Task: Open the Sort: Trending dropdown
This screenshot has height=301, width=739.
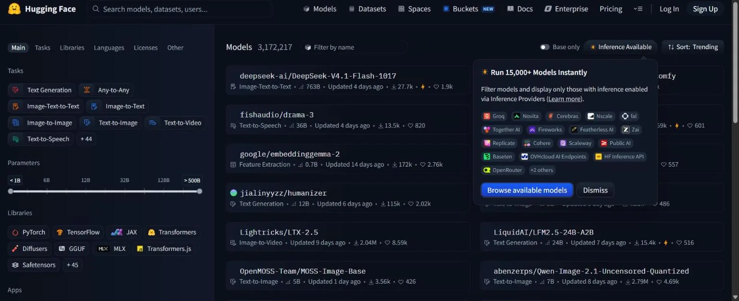Action: (x=693, y=47)
